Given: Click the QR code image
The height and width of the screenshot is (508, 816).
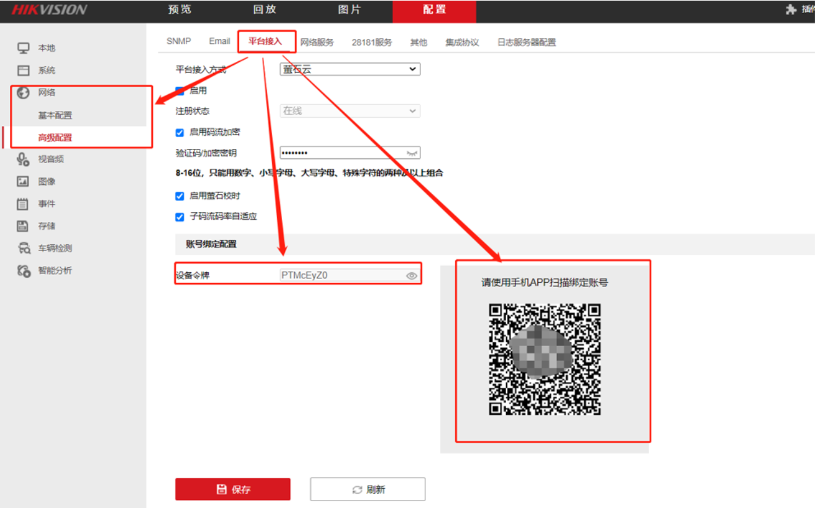Looking at the screenshot, I should point(545,359).
